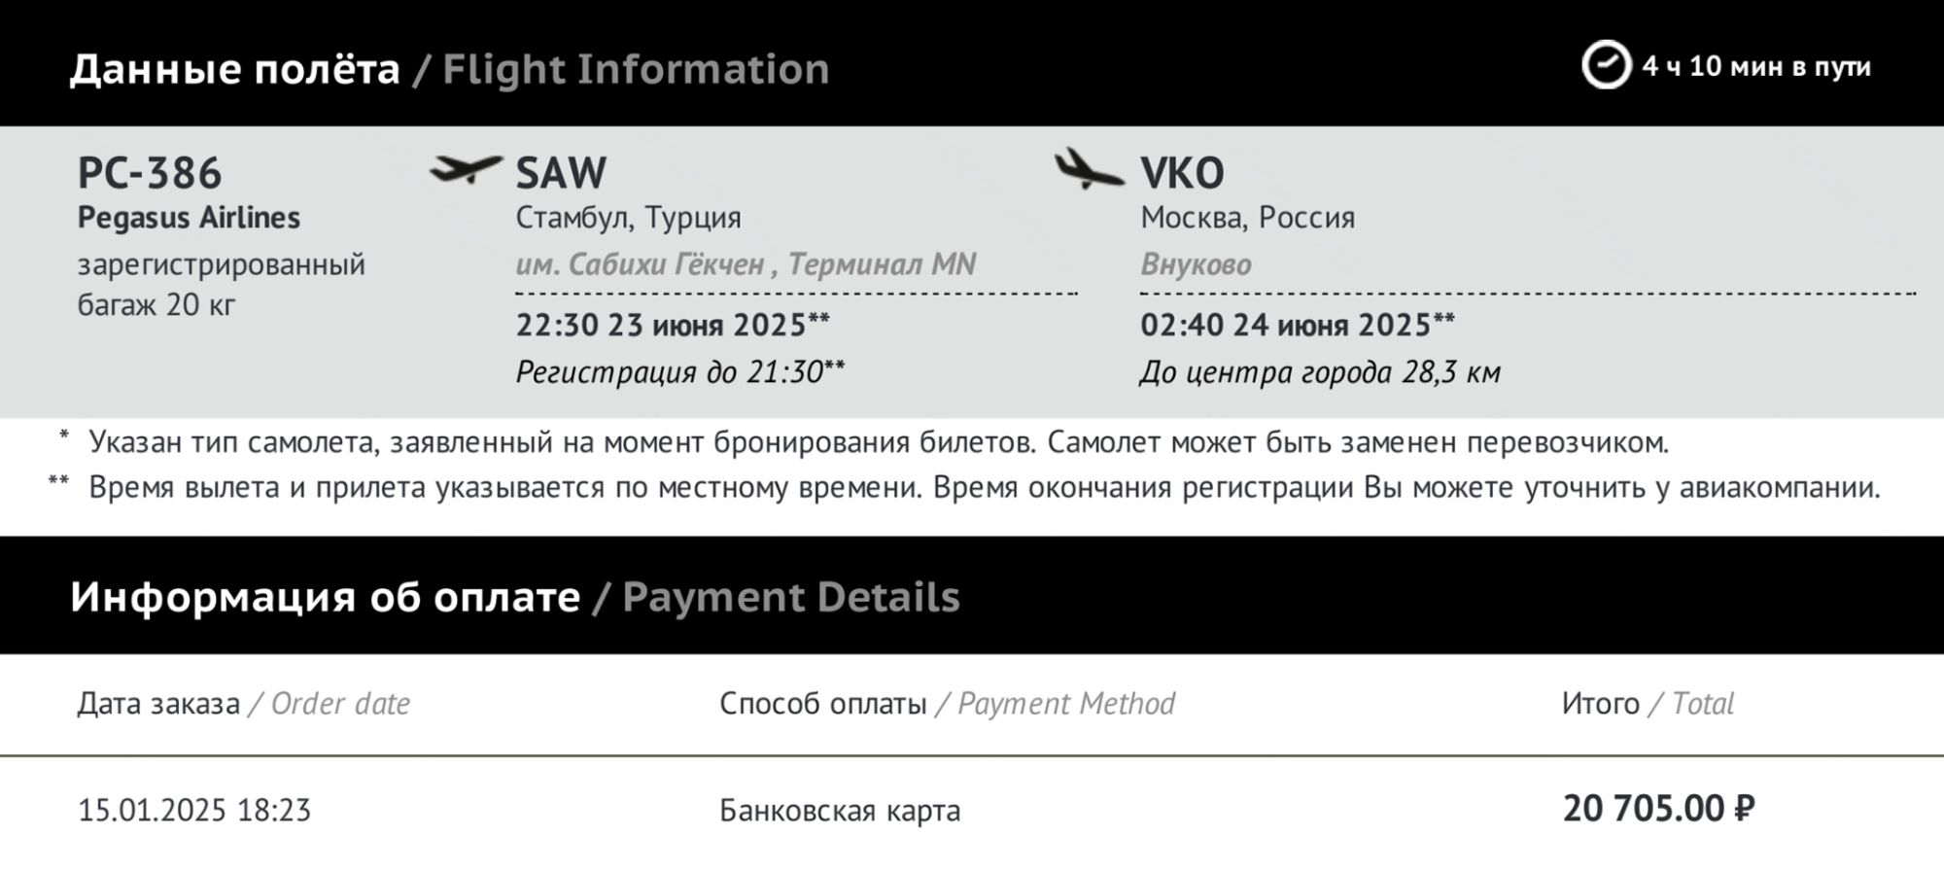
Task: Click the total amount 20 705.00 ₽
Action: pos(1658,809)
